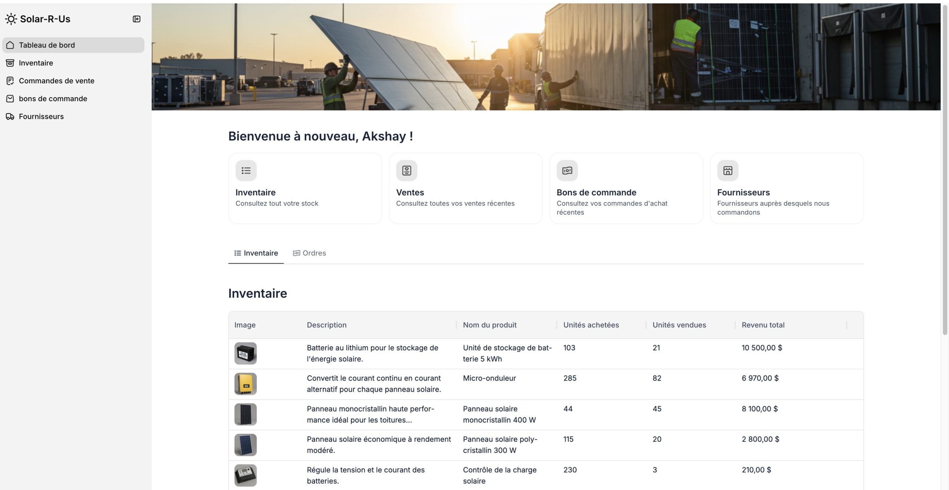Click the Bons de commande card icon
The height and width of the screenshot is (490, 949).
pos(567,170)
